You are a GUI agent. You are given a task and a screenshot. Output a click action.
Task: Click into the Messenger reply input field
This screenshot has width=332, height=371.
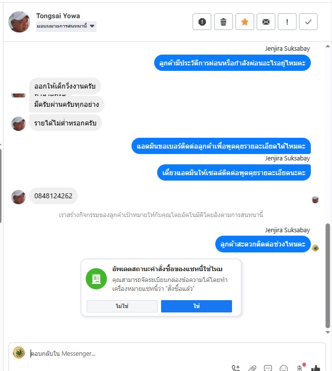click(x=175, y=353)
